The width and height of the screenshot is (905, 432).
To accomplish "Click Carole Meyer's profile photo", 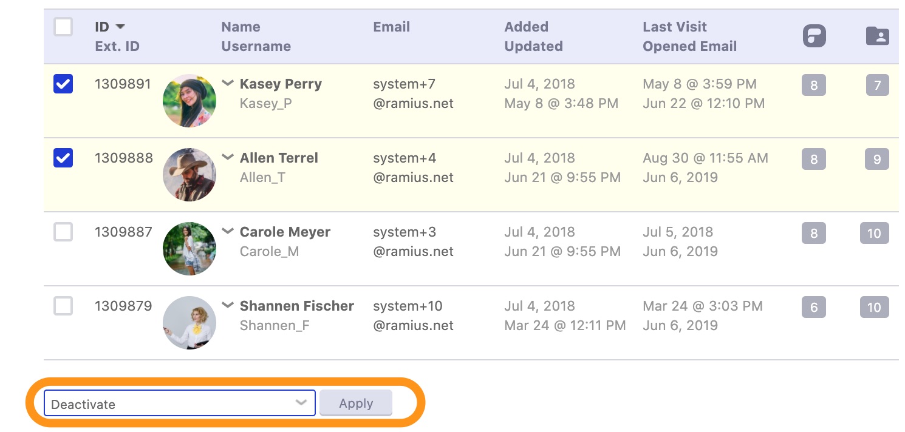I will [190, 249].
